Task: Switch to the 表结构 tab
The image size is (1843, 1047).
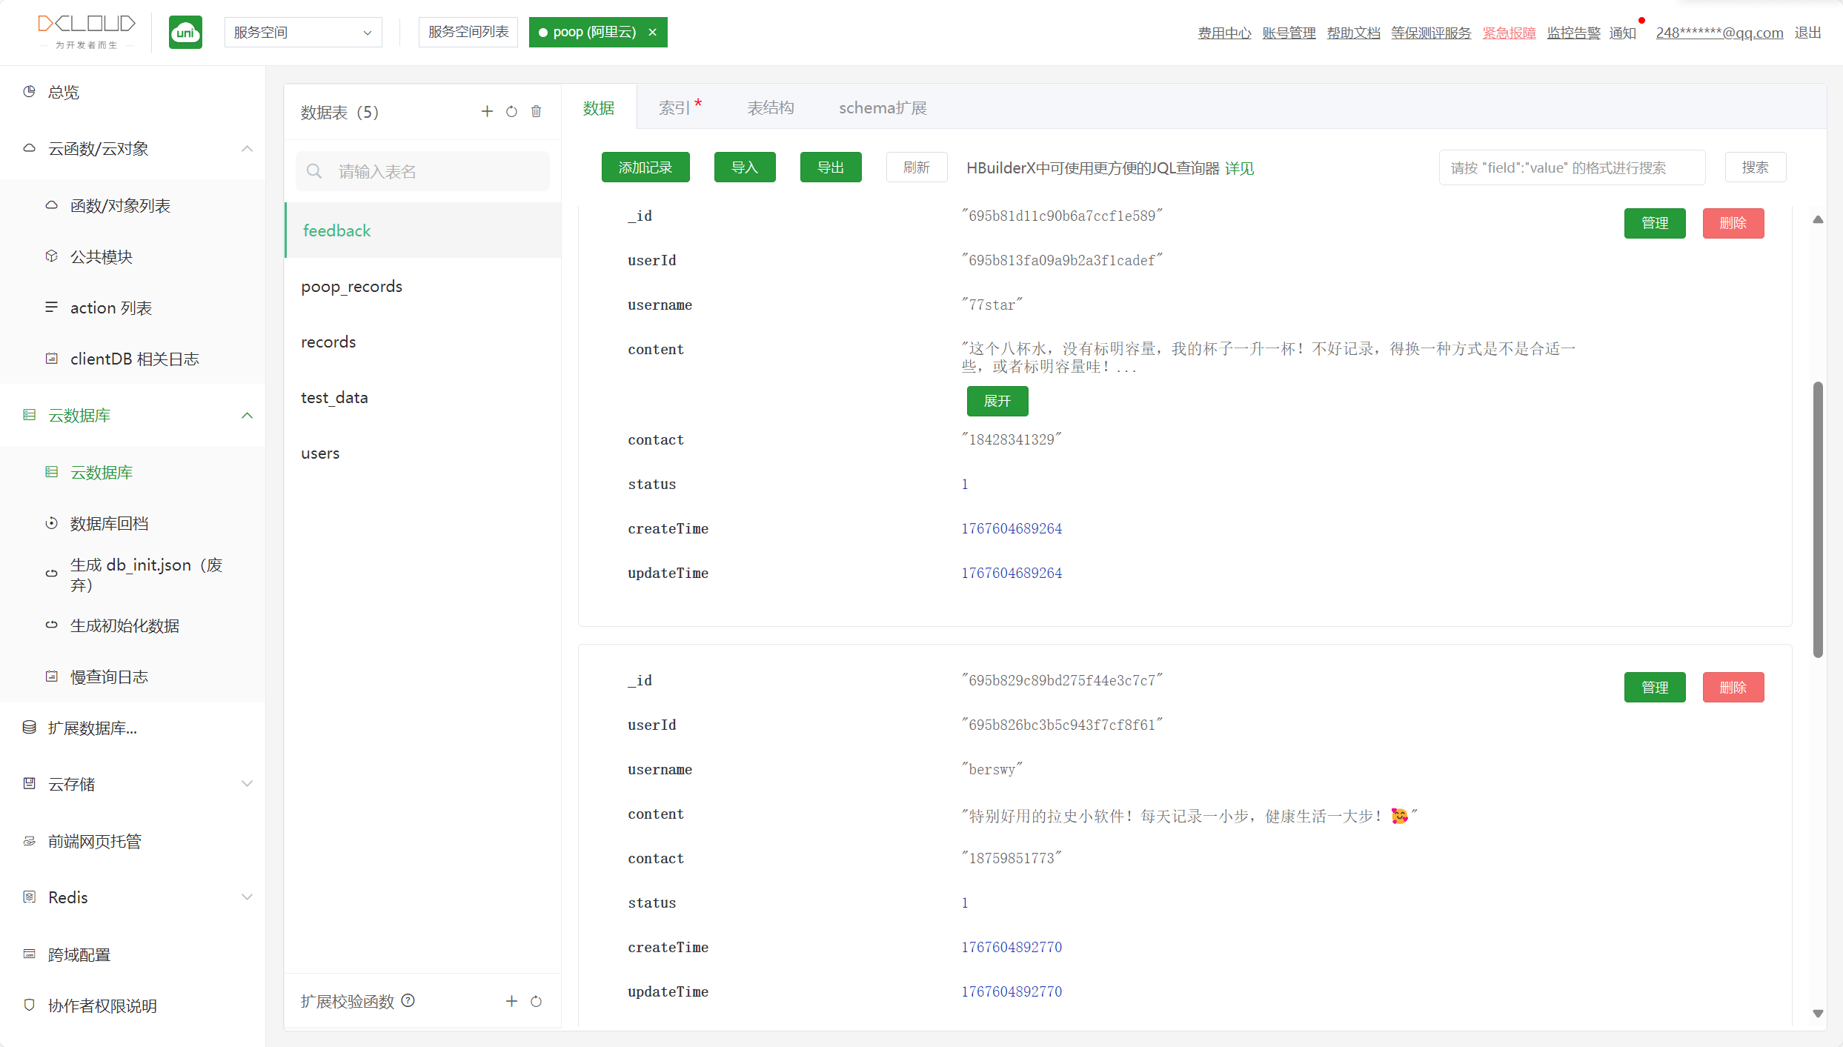Action: click(770, 108)
